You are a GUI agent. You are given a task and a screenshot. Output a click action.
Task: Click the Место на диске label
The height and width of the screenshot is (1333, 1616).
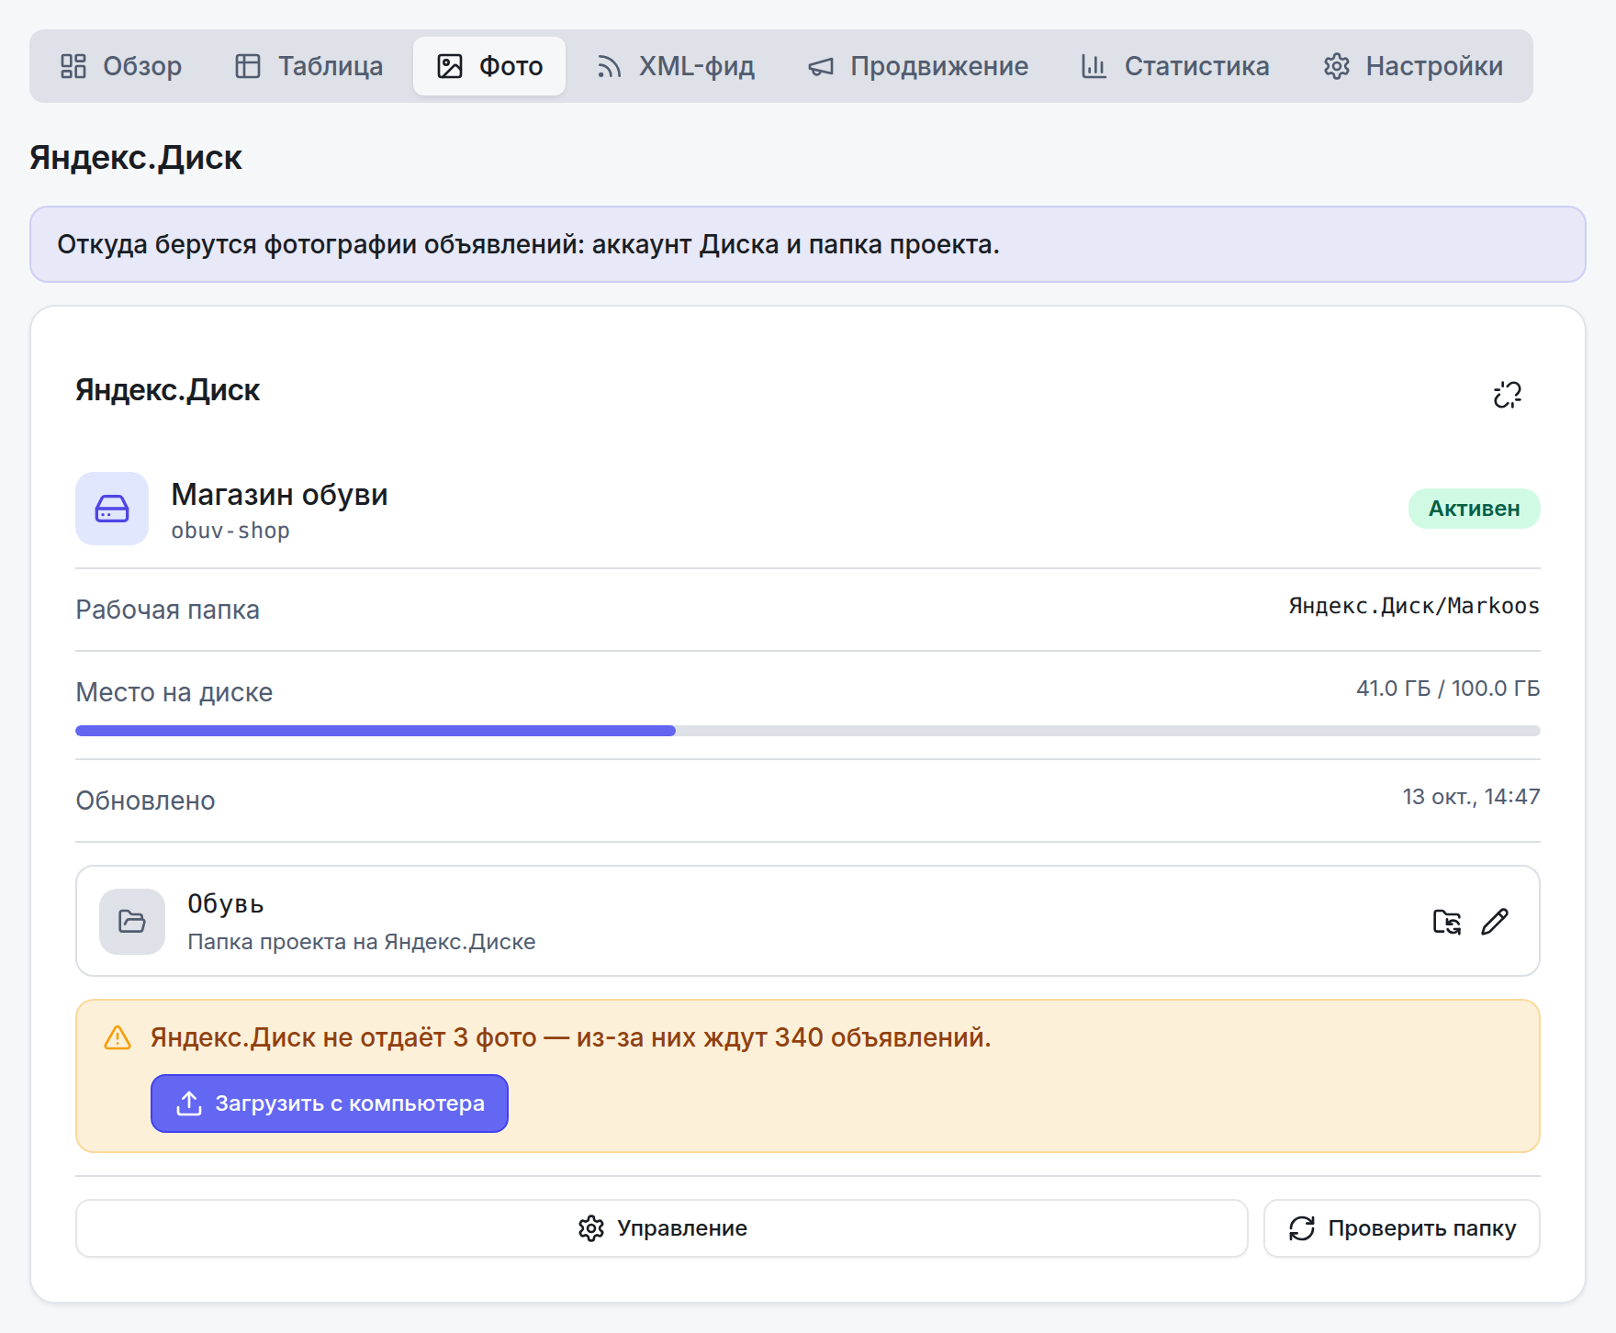[174, 692]
